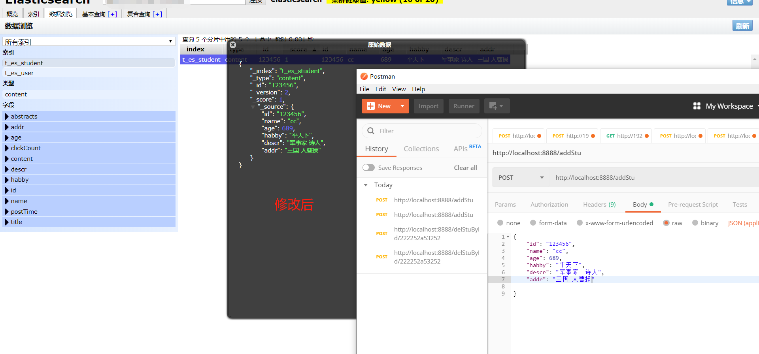Switch to Collections tab in Postman sidebar
Screen dimensions: 759x354
pos(421,149)
